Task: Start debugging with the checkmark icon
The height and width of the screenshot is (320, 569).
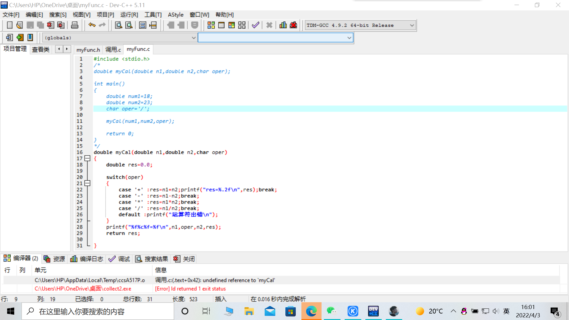Action: tap(255, 25)
